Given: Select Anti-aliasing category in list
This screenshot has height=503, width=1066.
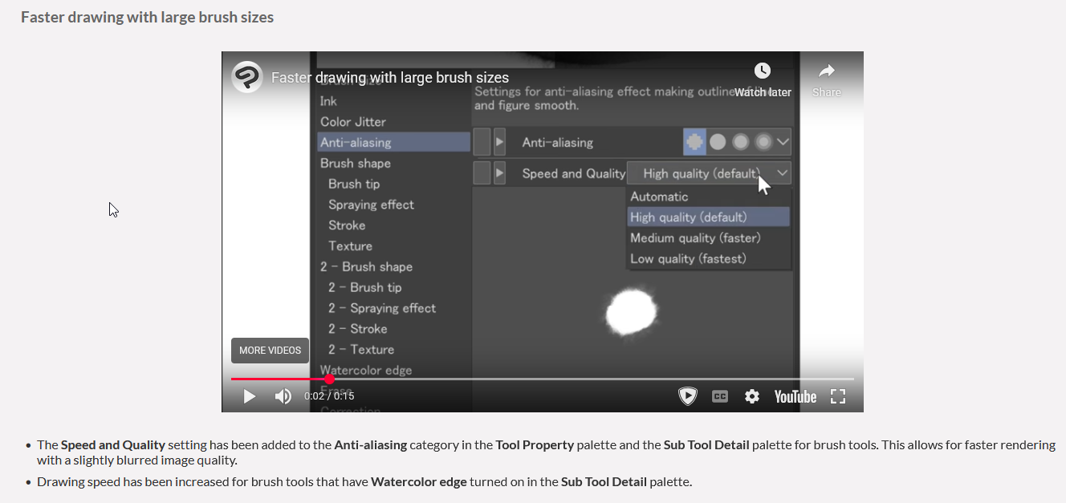Looking at the screenshot, I should point(393,142).
